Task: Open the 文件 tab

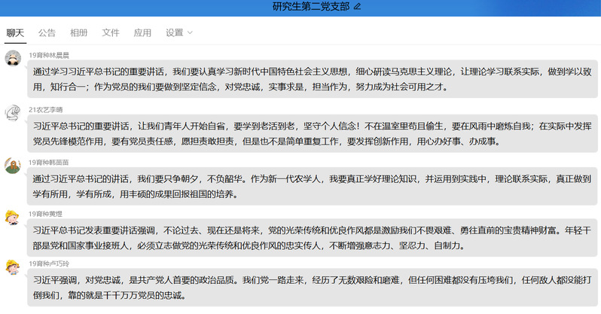Action: pos(111,33)
